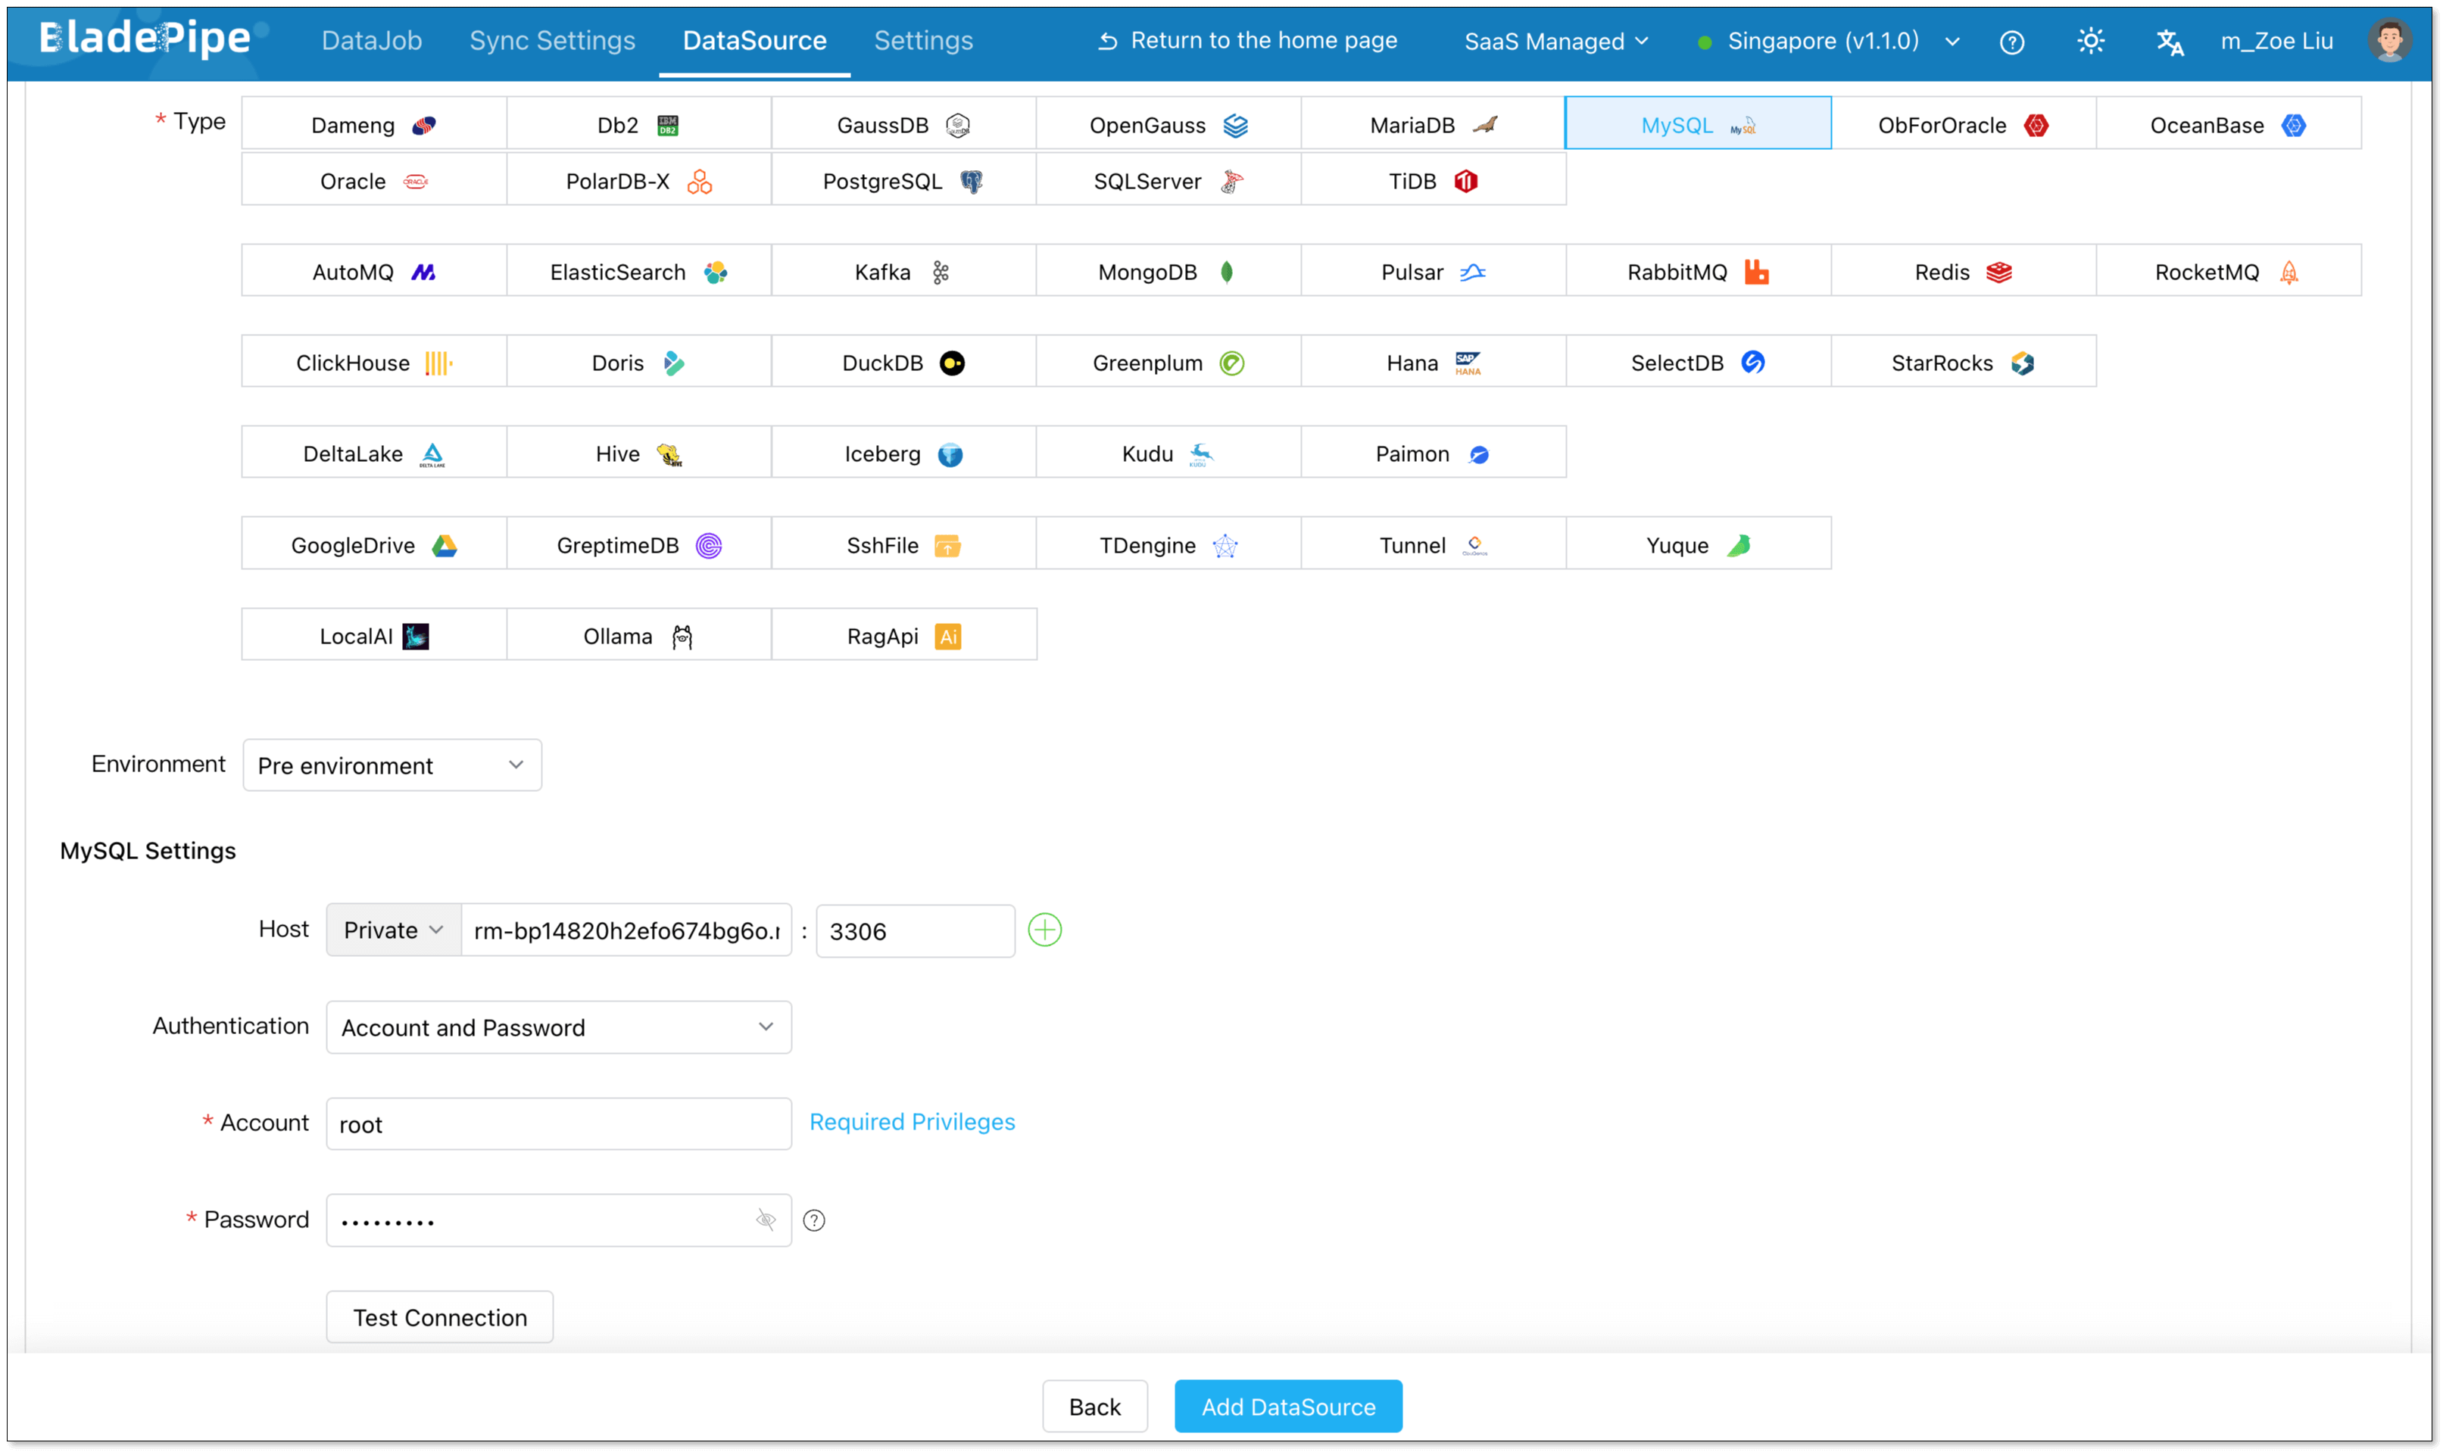Switch to the DataJob tab
The width and height of the screenshot is (2443, 1452).
(372, 41)
